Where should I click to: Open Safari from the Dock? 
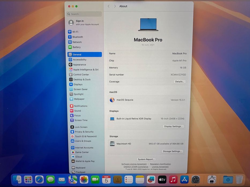[x=39, y=180]
